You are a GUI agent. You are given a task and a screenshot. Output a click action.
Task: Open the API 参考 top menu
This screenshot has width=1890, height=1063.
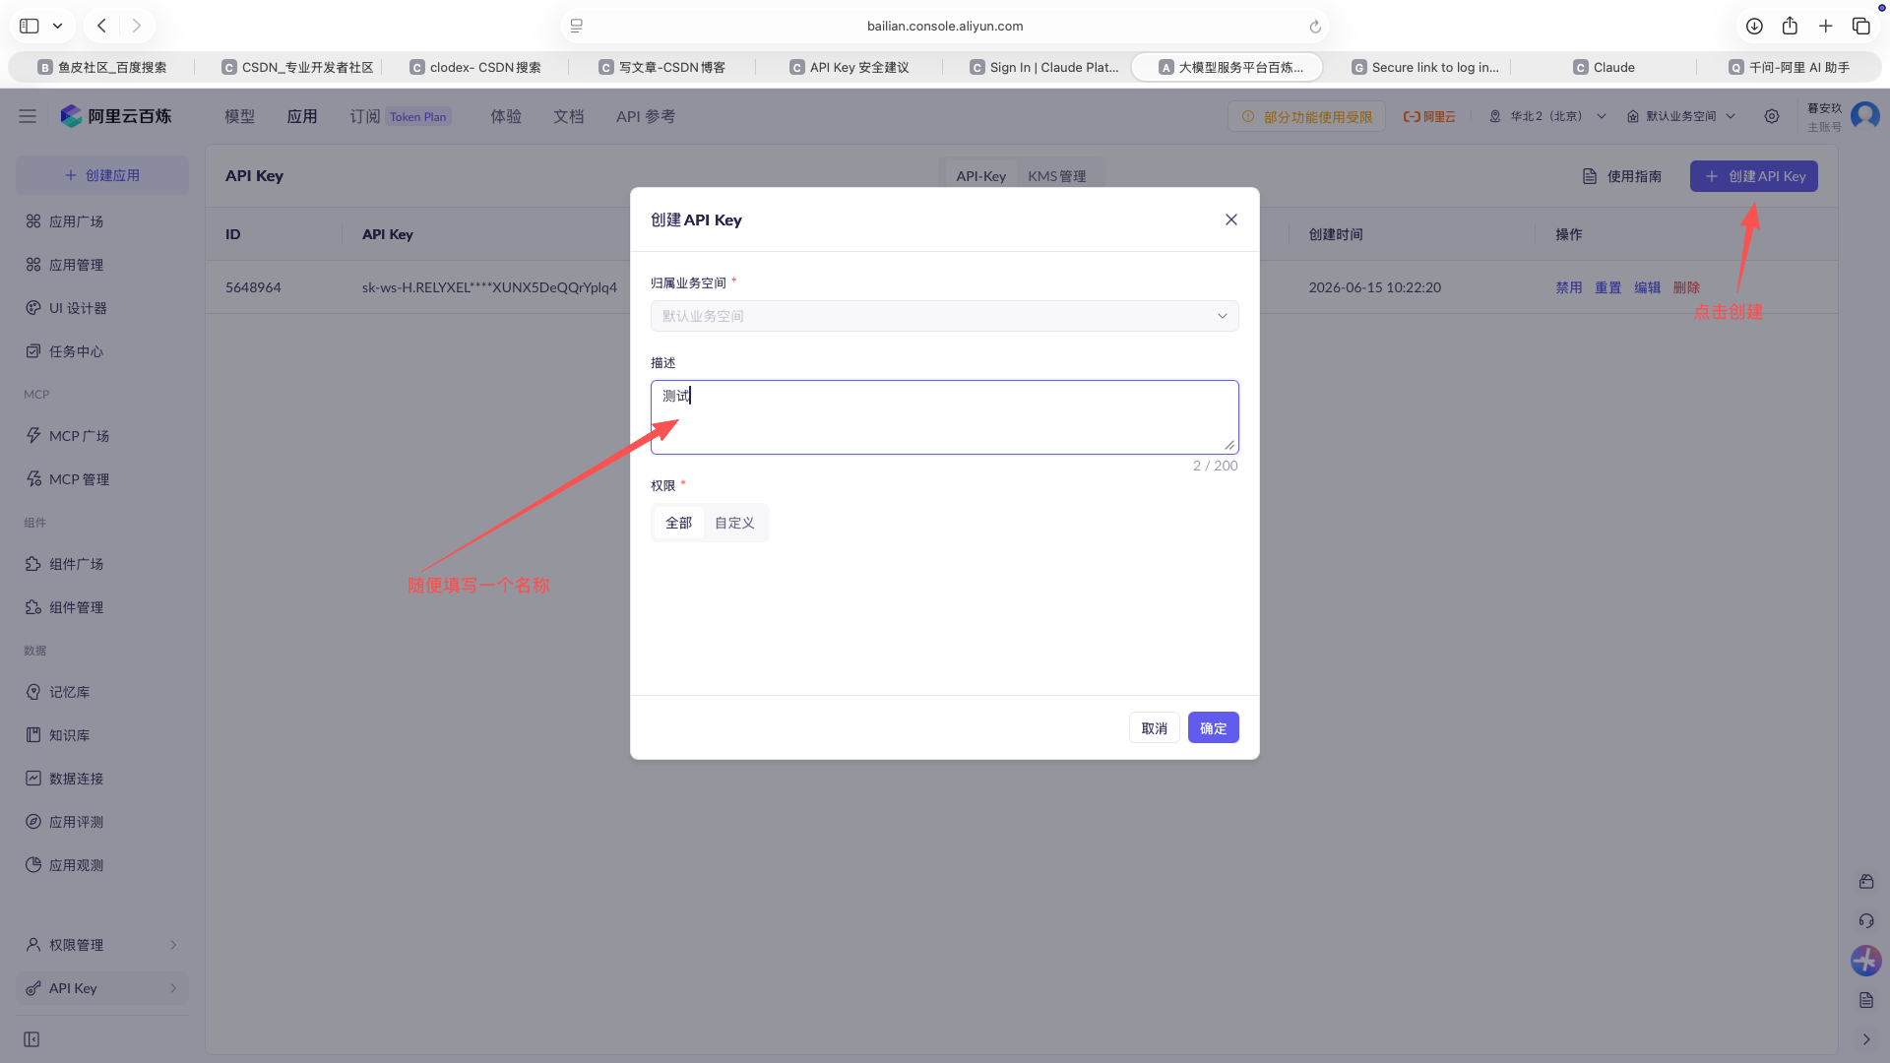pos(646,116)
